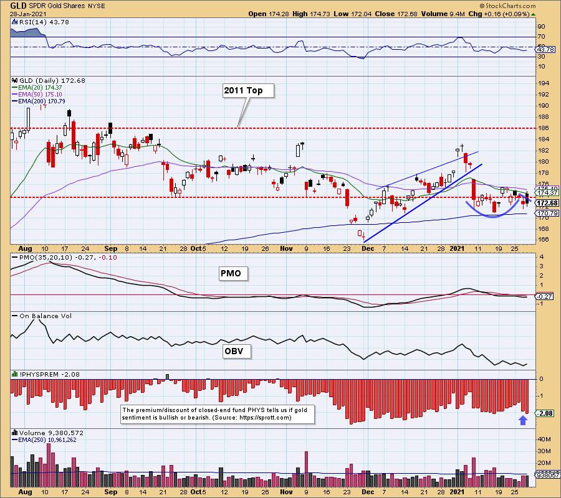Click the volume bars icon beside Volume 9,380,572
561x498 pixels.
15,433
